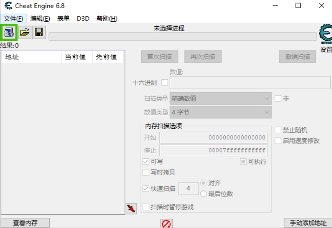
Task: Maximize the Cheat Engine window
Action: tap(298, 6)
